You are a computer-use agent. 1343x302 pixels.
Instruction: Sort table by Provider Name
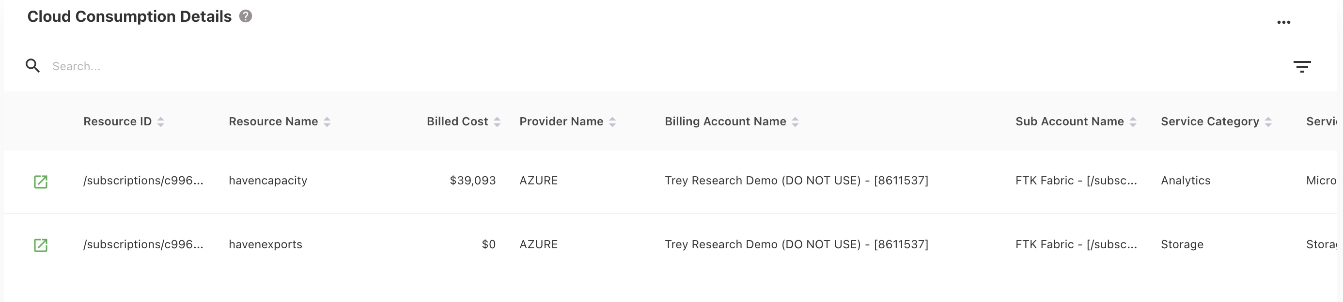(612, 122)
